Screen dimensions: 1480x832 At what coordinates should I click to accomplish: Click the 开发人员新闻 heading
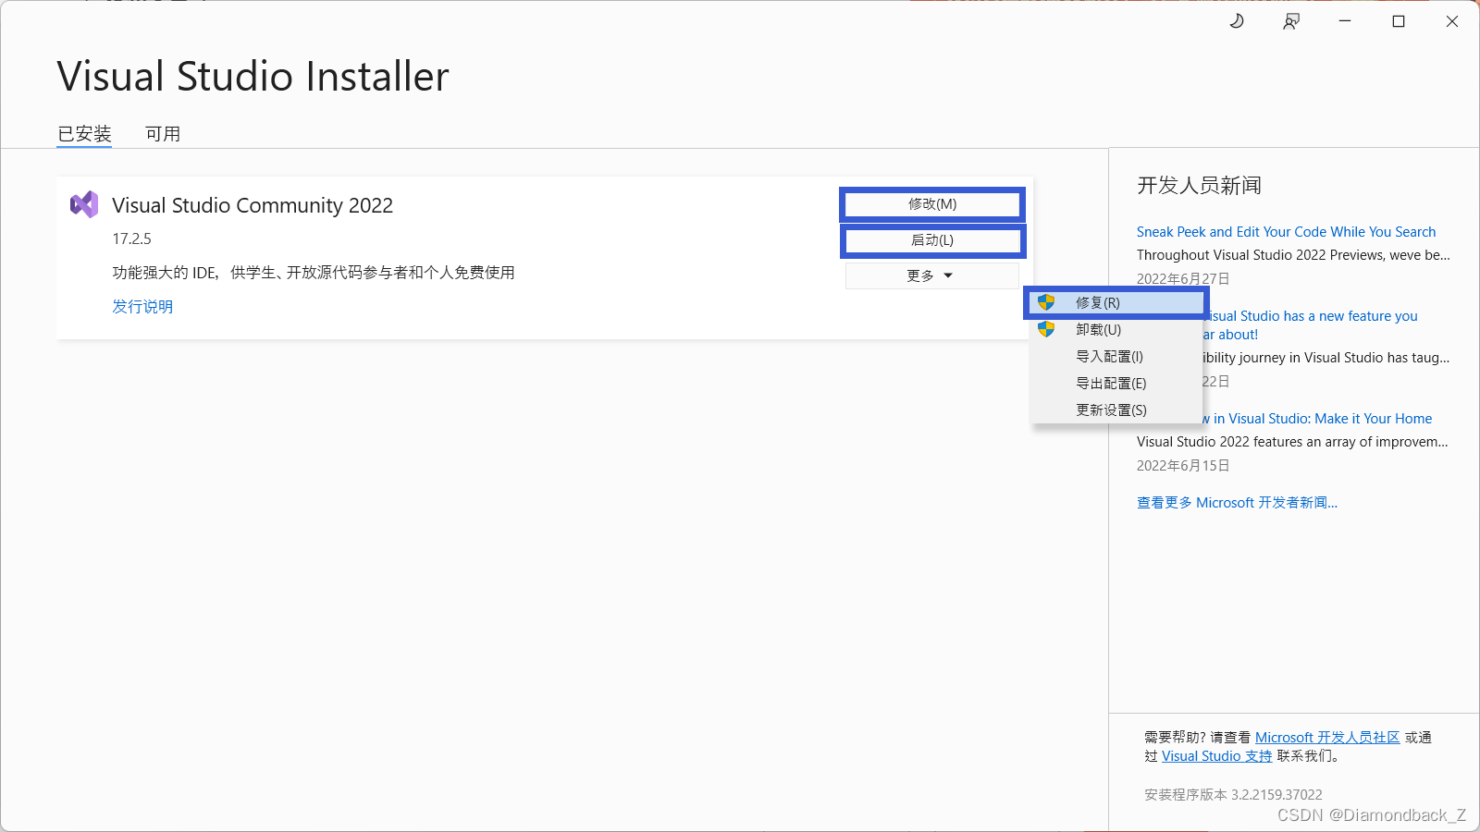(x=1199, y=186)
